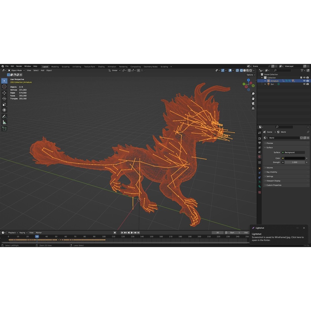
Task: Open the Render menu
Action: coord(19,66)
